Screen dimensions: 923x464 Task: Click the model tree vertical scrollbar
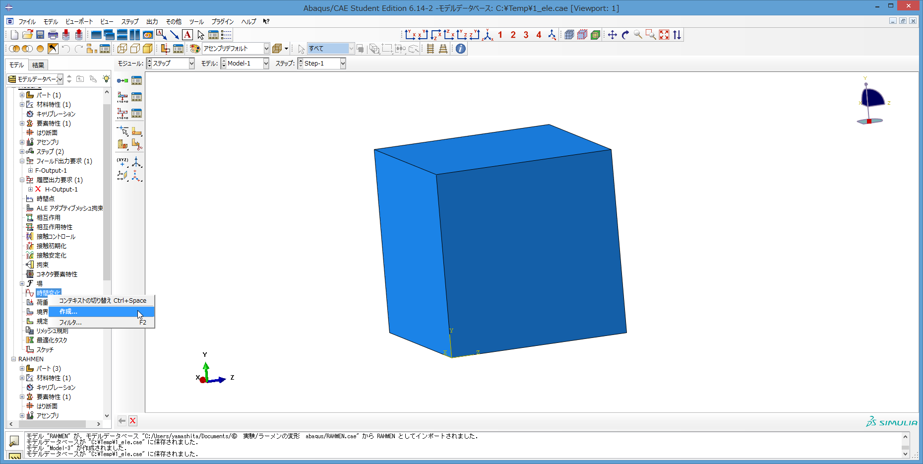click(107, 193)
